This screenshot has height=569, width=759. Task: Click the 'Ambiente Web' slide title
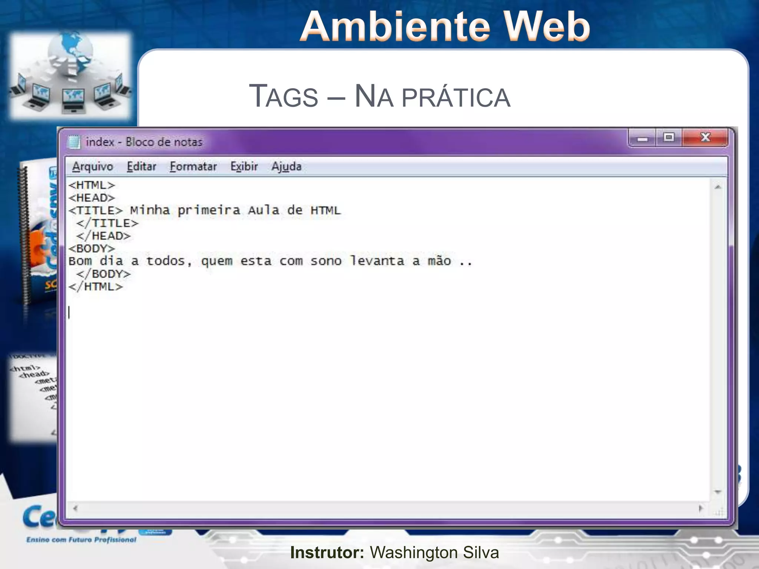445,27
